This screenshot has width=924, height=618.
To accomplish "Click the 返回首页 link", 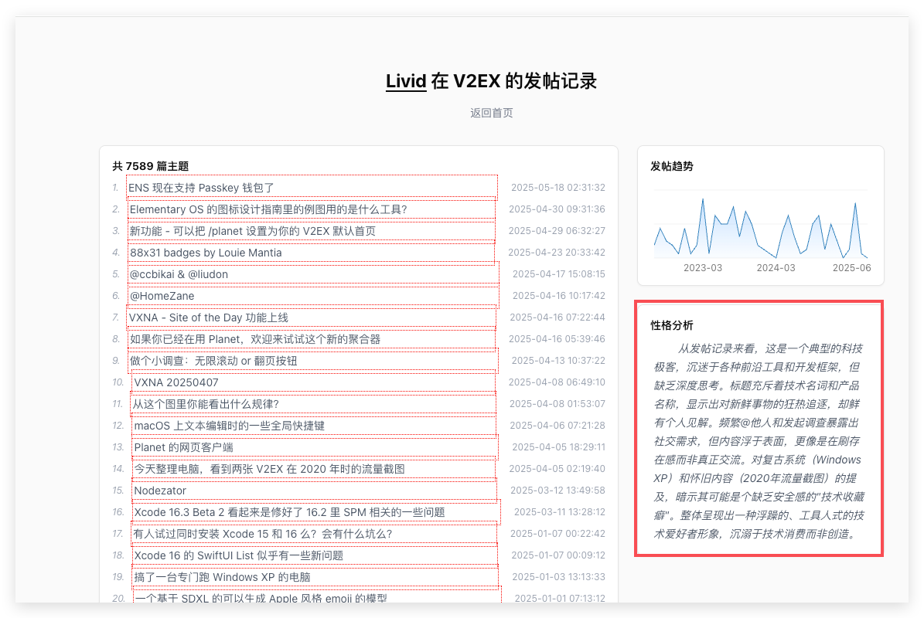I will click(492, 113).
